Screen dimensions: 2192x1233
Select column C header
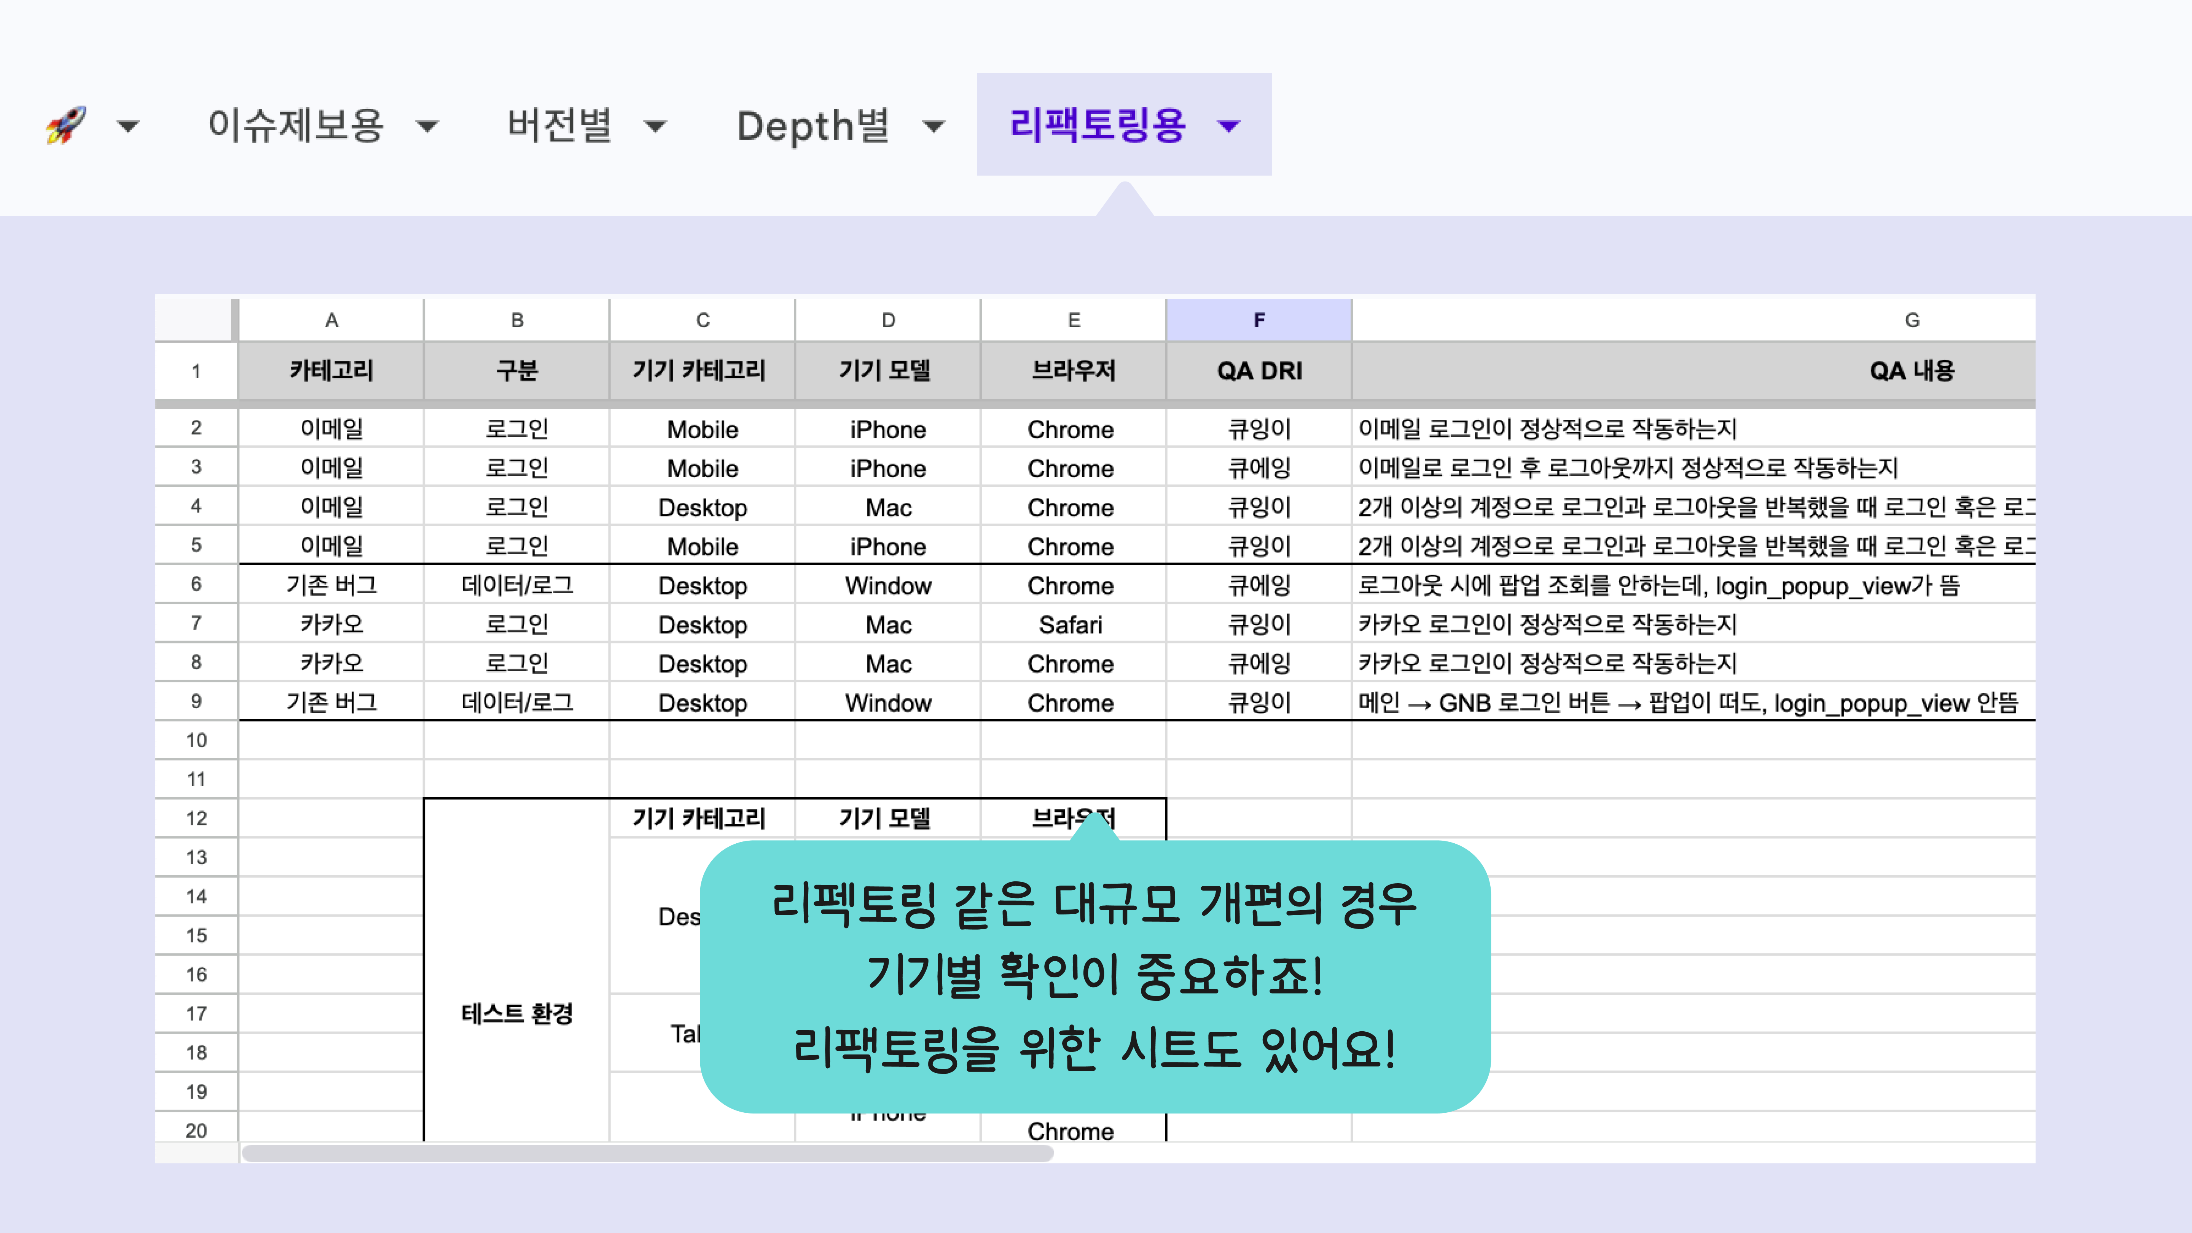coord(702,320)
